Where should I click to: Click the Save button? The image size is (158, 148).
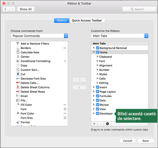[145, 141]
